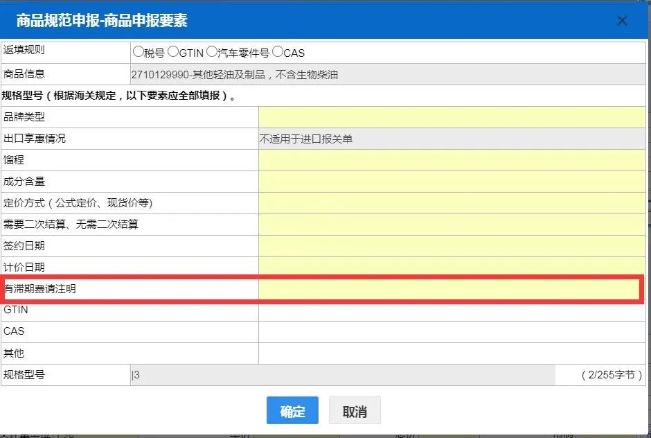Focus the 需要二次结算 input field

[452, 225]
